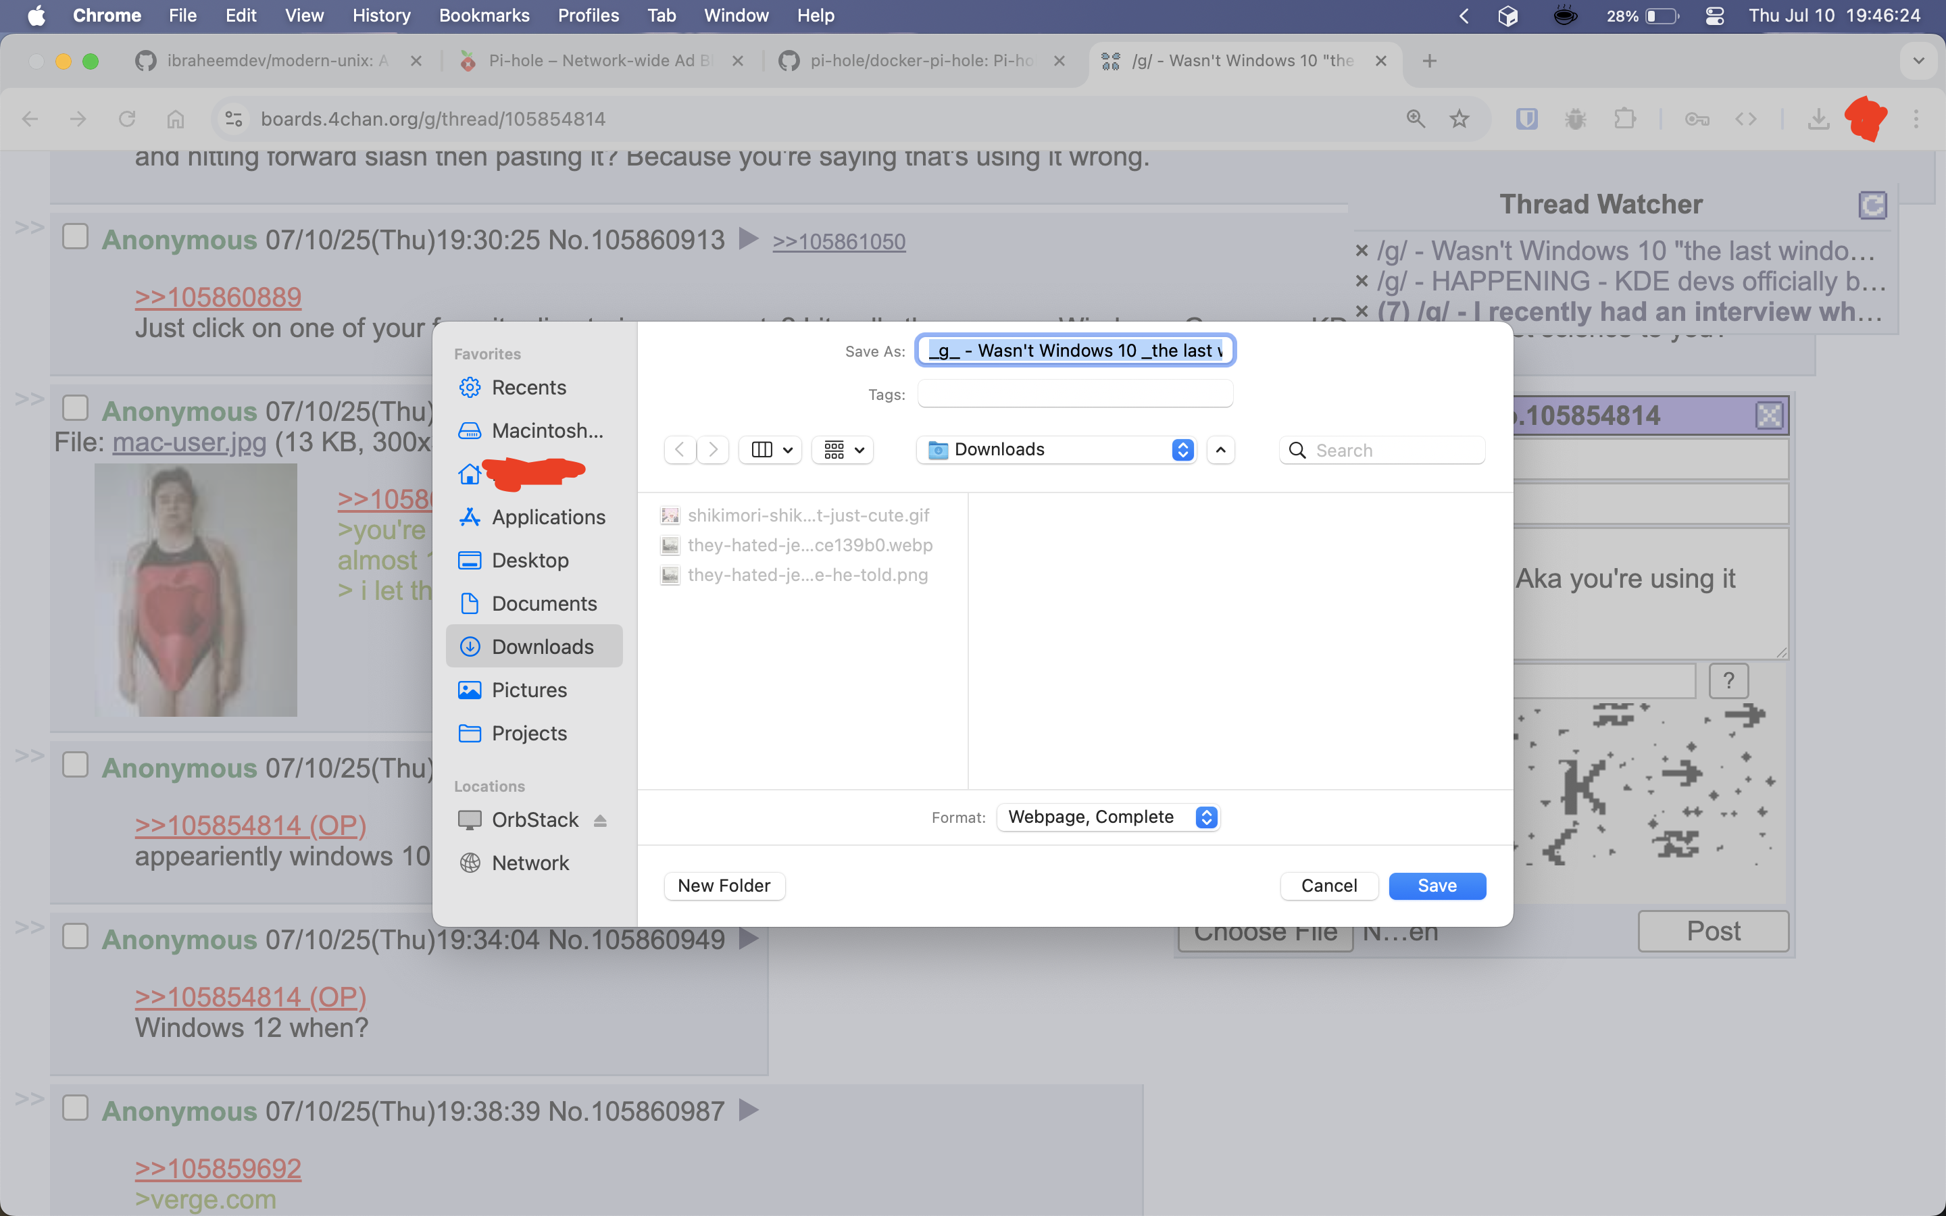Open the Edit menu
The height and width of the screenshot is (1216, 1946).
(x=241, y=16)
